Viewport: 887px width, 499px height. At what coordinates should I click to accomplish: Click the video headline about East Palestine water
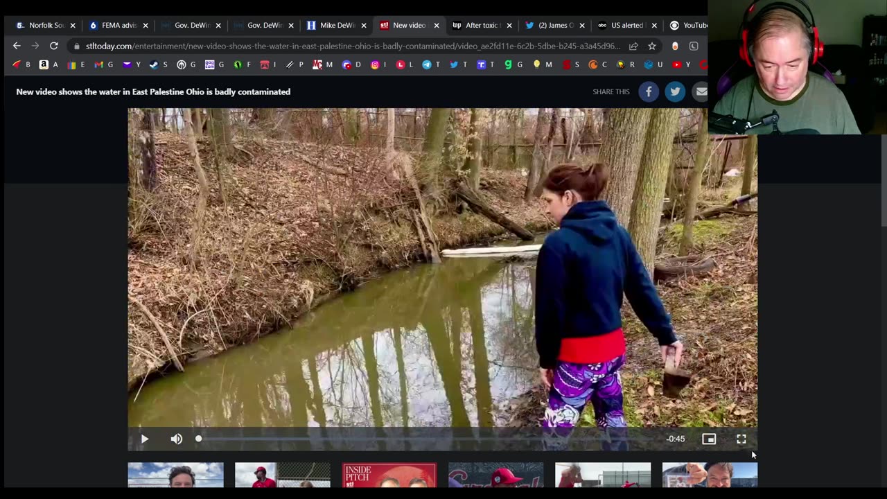(x=153, y=91)
